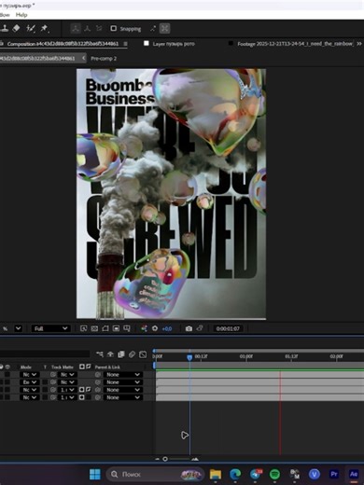Click the View Axis Mode icon
This screenshot has width=364, height=485.
click(99, 29)
